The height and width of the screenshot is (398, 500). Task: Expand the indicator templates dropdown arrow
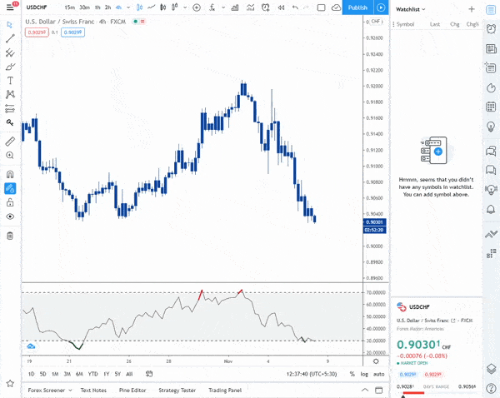click(x=223, y=7)
